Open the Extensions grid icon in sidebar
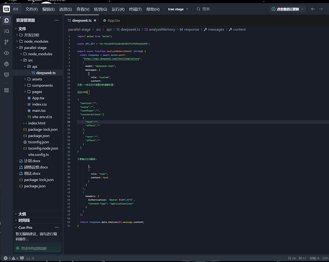Screen dimensions: 329x262 point(6,90)
